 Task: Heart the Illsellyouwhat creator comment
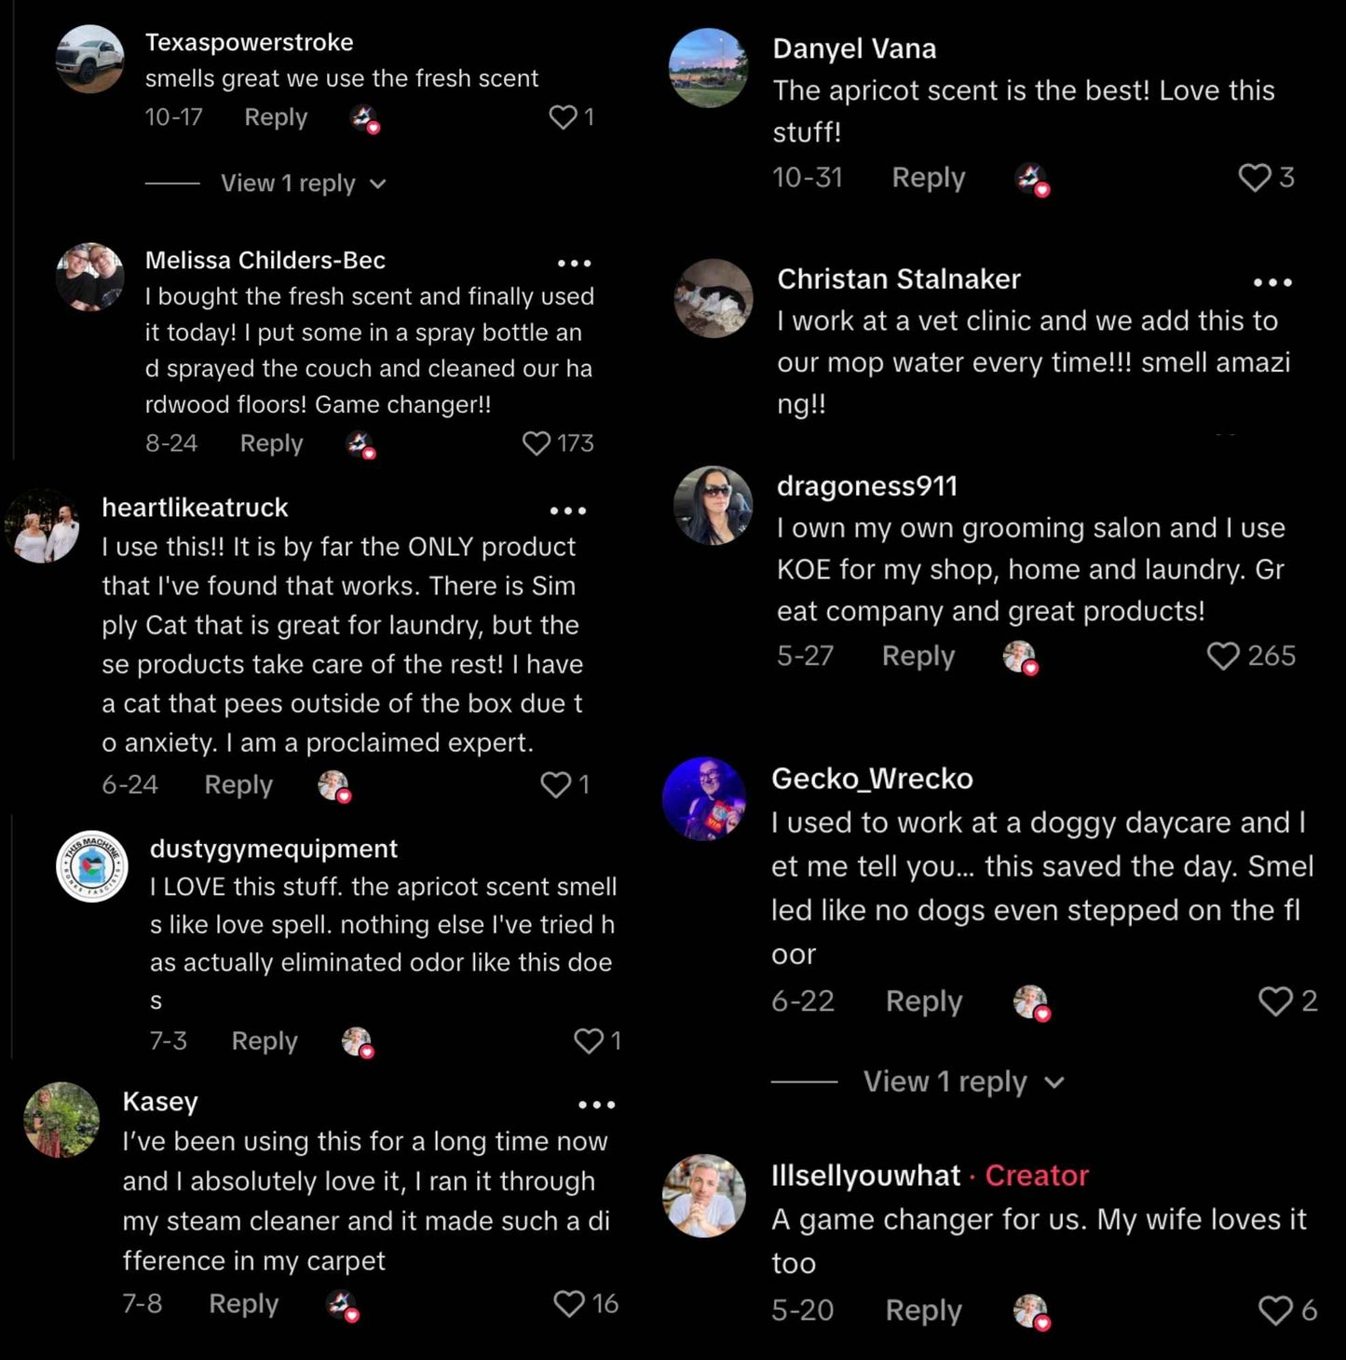coord(1274,1310)
